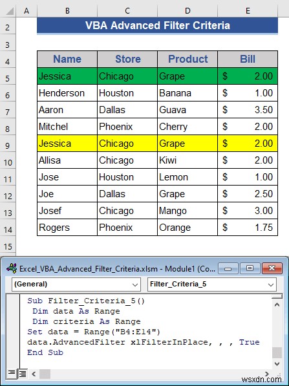Screen dimensions: 289x386
Task: Click the vertical scrollbar thumb in code window
Action: (277, 352)
